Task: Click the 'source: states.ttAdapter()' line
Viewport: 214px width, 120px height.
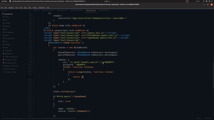Action: coord(74,111)
